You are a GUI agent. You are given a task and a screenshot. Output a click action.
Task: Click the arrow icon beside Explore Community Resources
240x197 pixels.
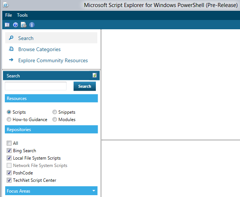click(11, 60)
